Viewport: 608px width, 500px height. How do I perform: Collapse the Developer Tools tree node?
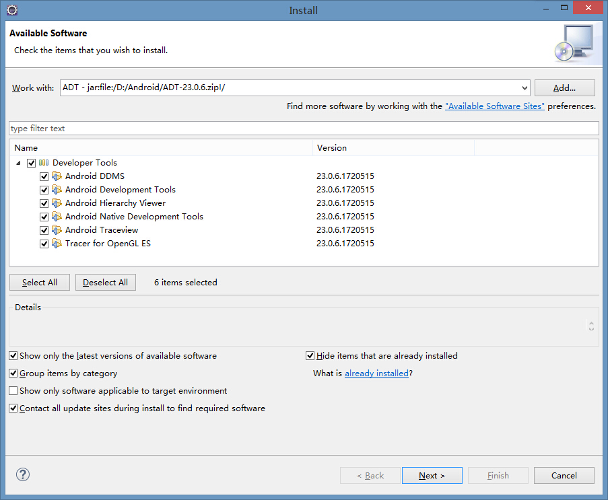click(18, 163)
